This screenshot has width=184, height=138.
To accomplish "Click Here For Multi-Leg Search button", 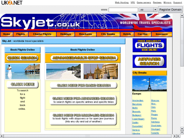I will tap(83, 119).
